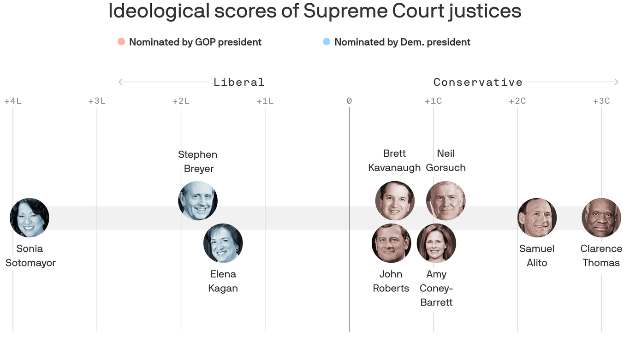Click Clarence Thomas' portrait

coord(601,218)
